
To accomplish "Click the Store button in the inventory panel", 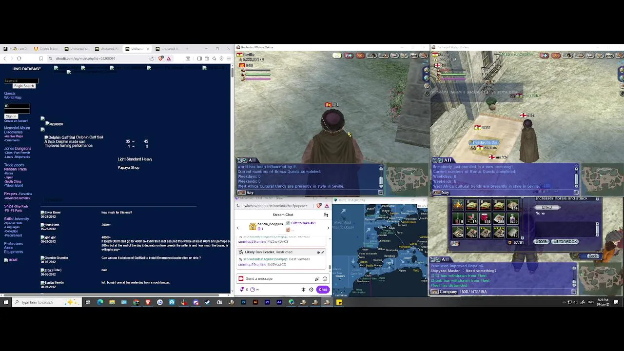I will (x=541, y=241).
